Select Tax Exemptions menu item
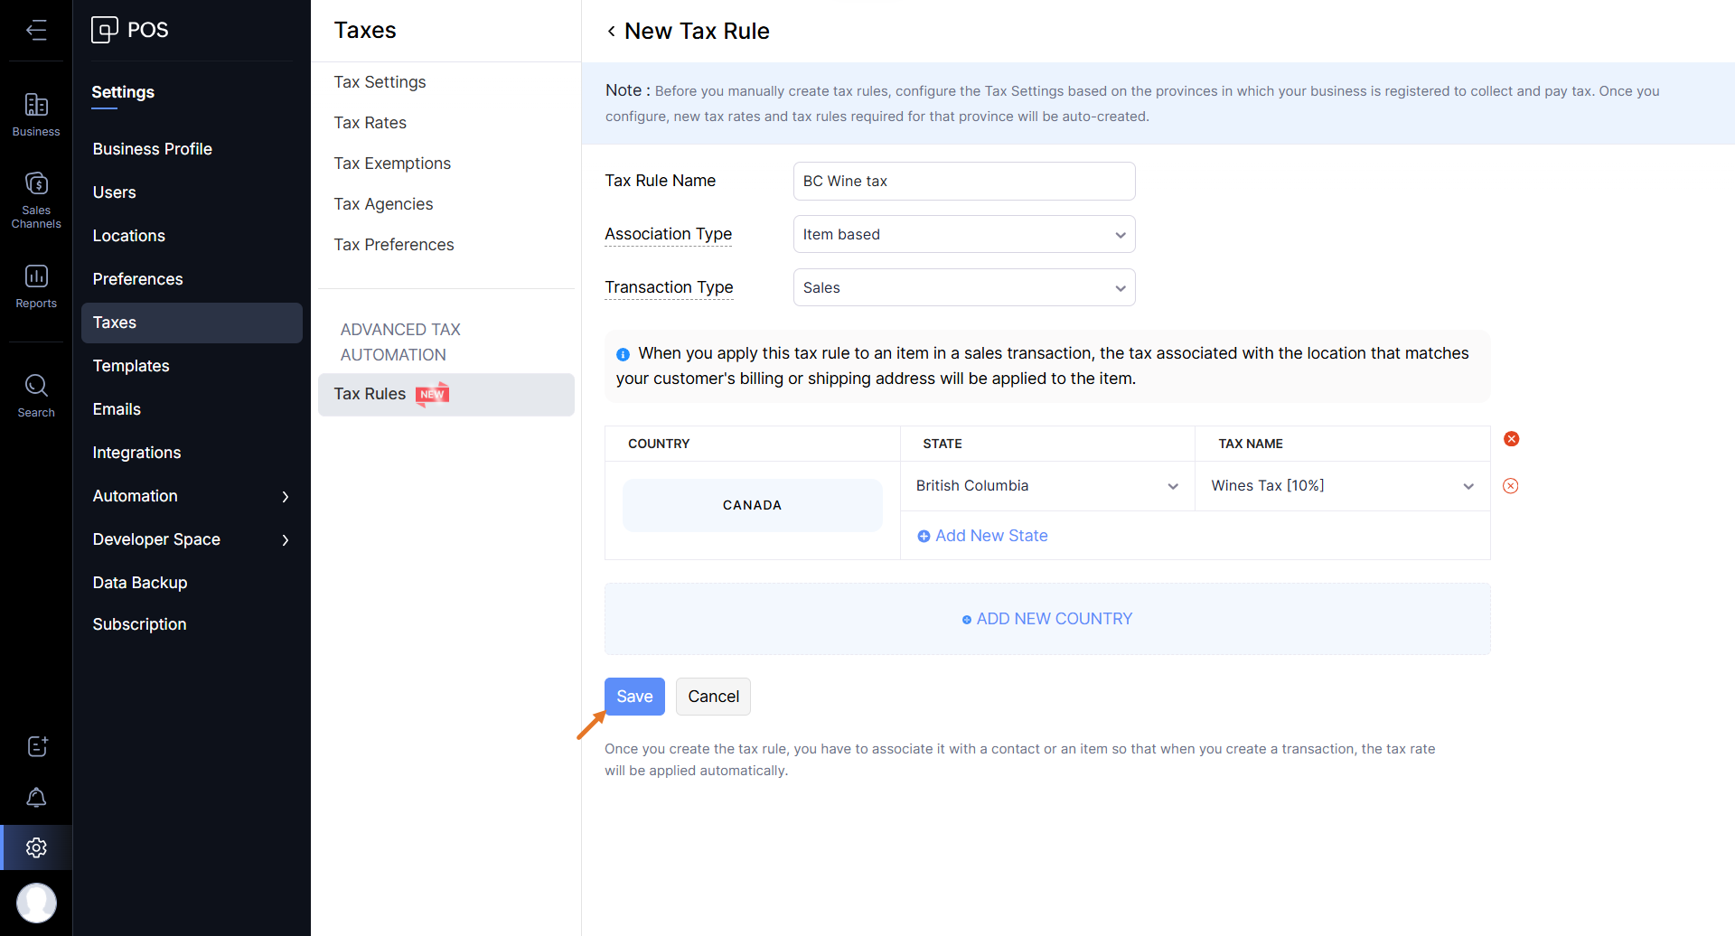Viewport: 1735px width, 936px height. [x=392, y=164]
